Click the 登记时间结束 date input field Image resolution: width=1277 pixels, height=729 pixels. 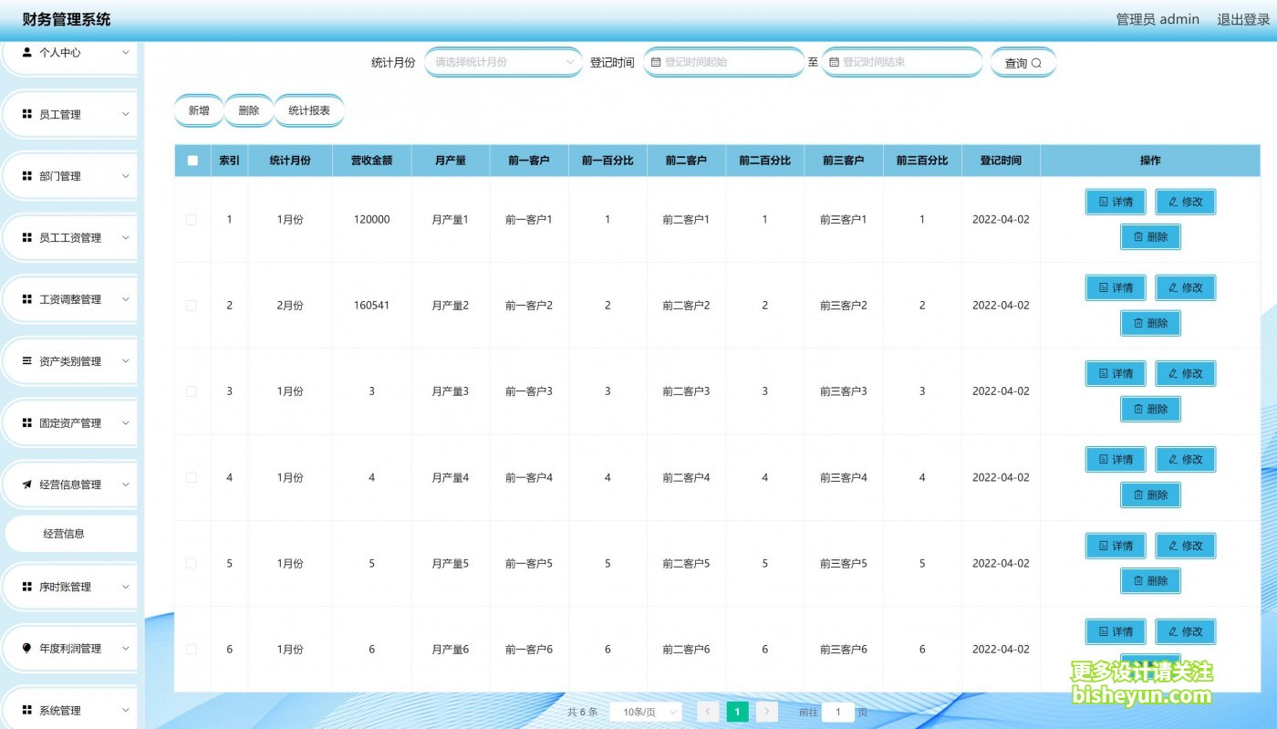[x=901, y=63]
